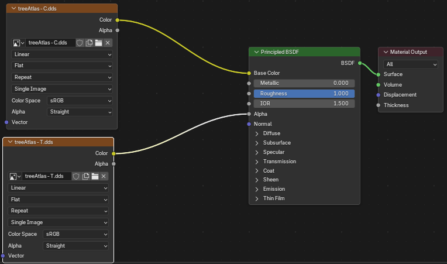Toggle fake user shield on treeAtlas - T.dds
Screen dimensions: 447x264
[x=76, y=176]
